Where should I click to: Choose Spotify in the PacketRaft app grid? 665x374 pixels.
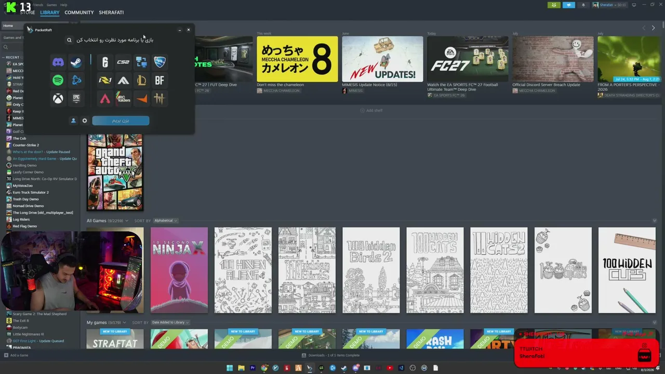58,80
